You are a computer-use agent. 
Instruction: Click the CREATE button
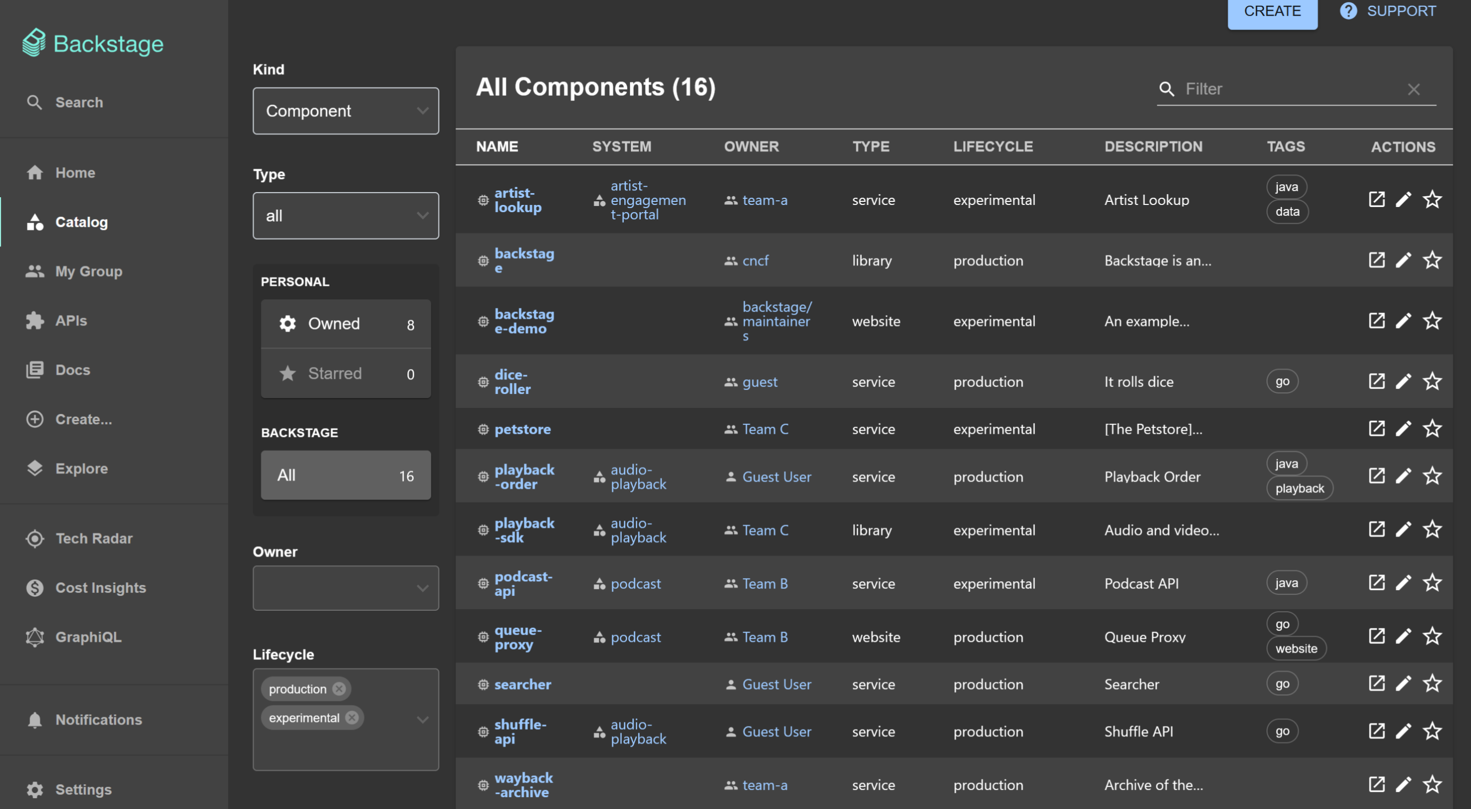point(1272,10)
